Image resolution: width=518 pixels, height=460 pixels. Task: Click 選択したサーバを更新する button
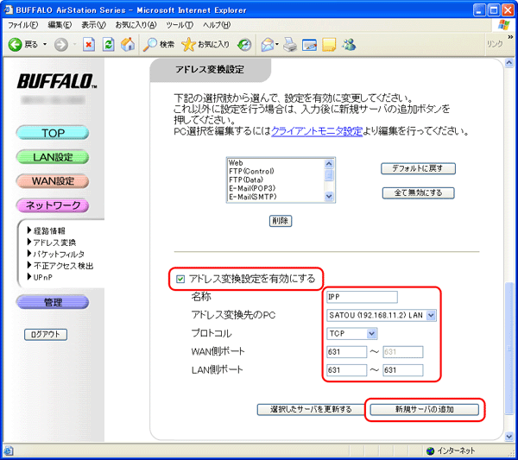[x=311, y=409]
